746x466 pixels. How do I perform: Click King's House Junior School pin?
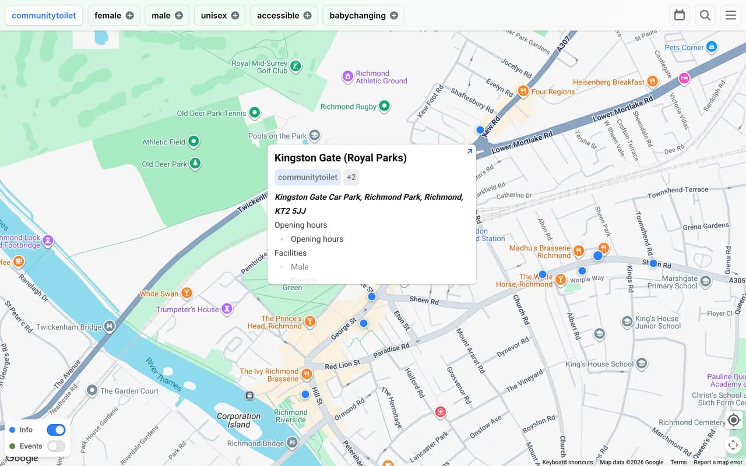click(627, 322)
